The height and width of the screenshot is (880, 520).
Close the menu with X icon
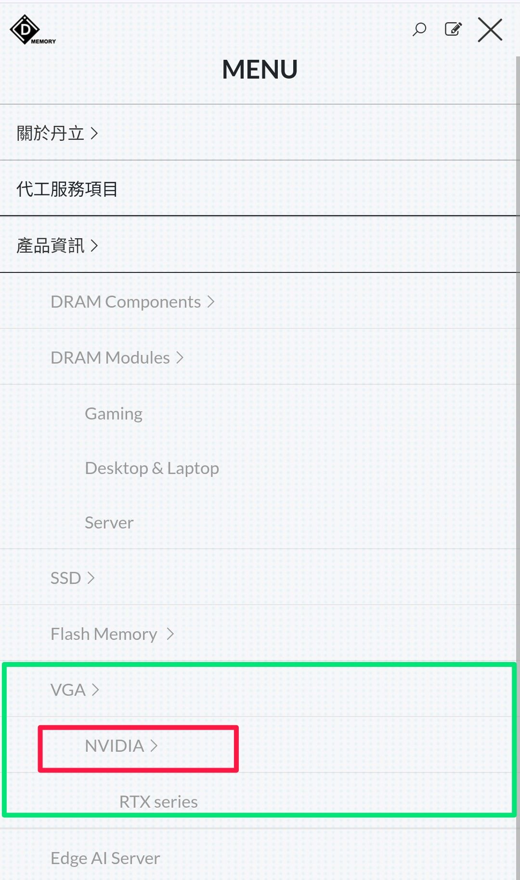(490, 30)
